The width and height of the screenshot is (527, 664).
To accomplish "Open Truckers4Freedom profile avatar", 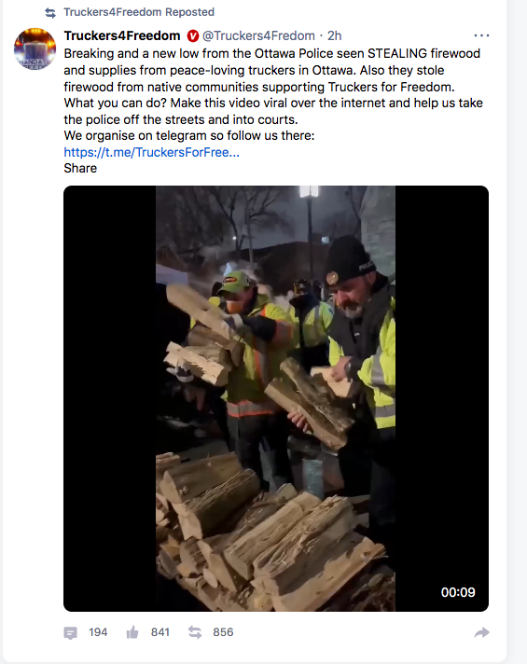I will (35, 48).
